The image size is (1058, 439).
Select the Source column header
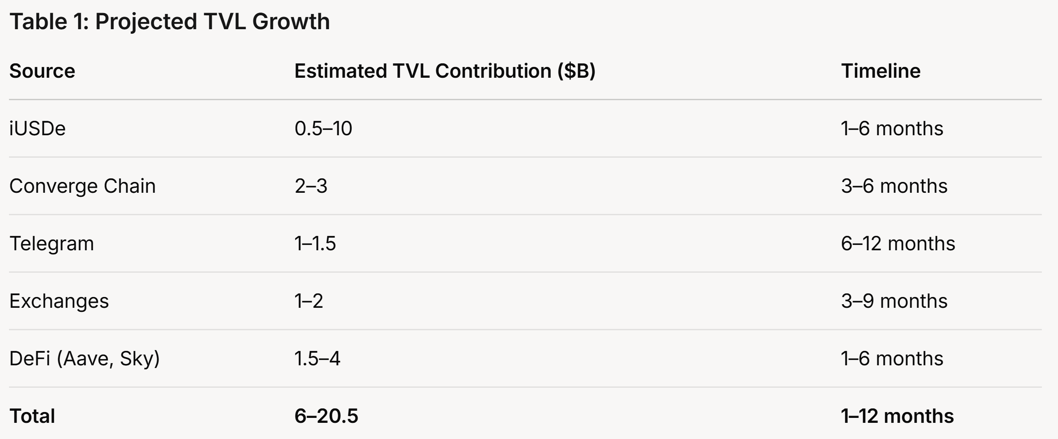tap(42, 71)
